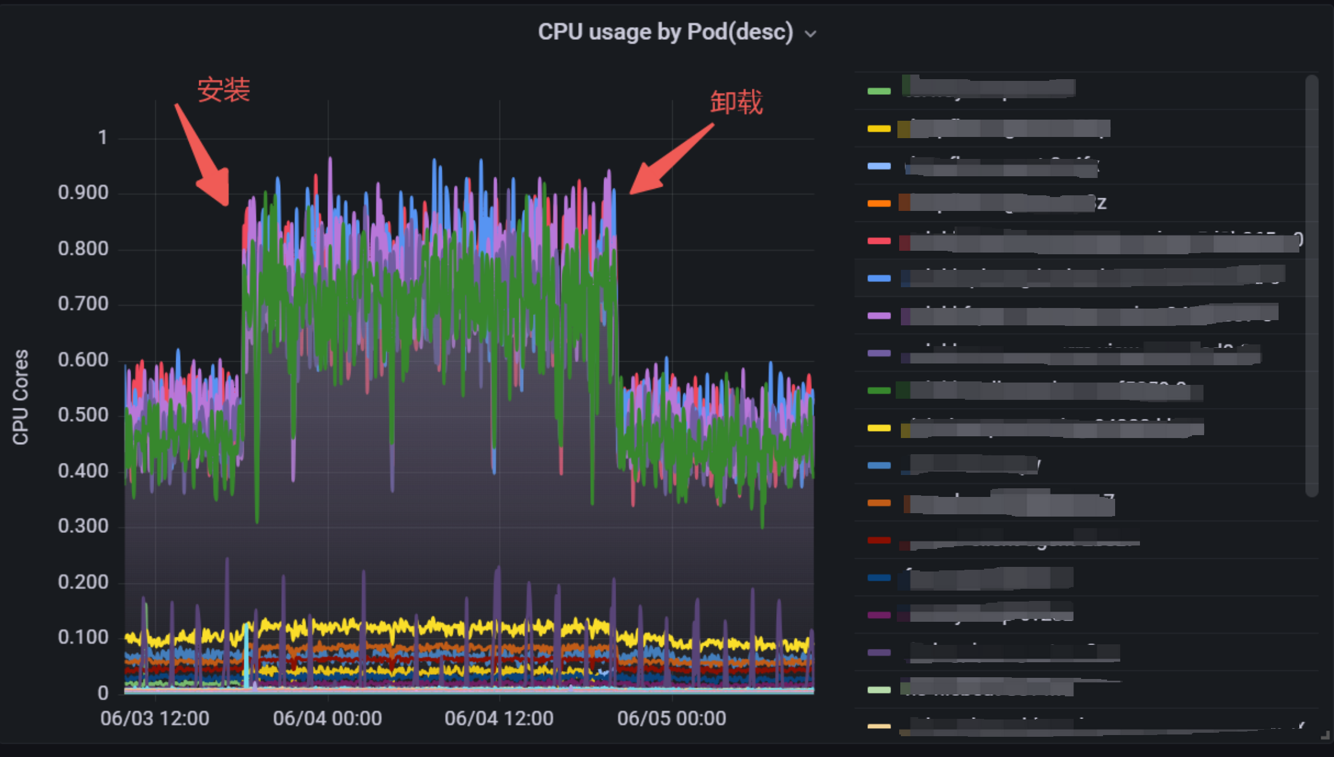Click the orange legend swatch for series ending in z

point(879,203)
